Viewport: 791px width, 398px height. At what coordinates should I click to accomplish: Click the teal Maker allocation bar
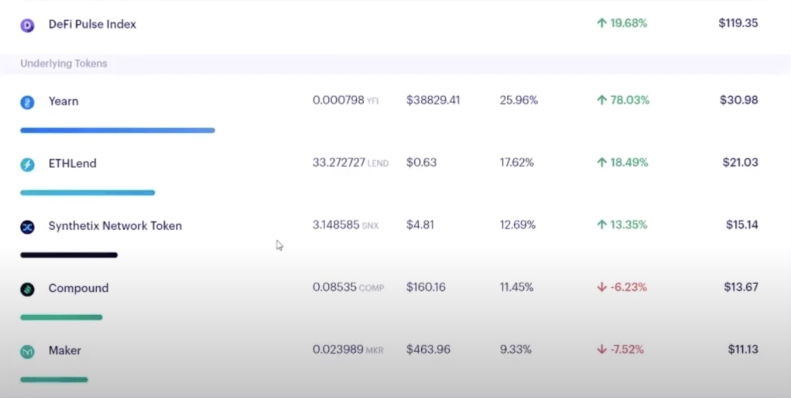(54, 380)
